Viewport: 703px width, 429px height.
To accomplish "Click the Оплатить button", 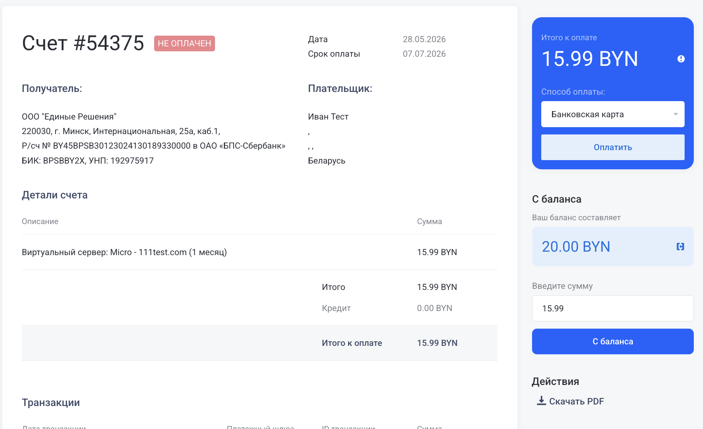I will (613, 147).
